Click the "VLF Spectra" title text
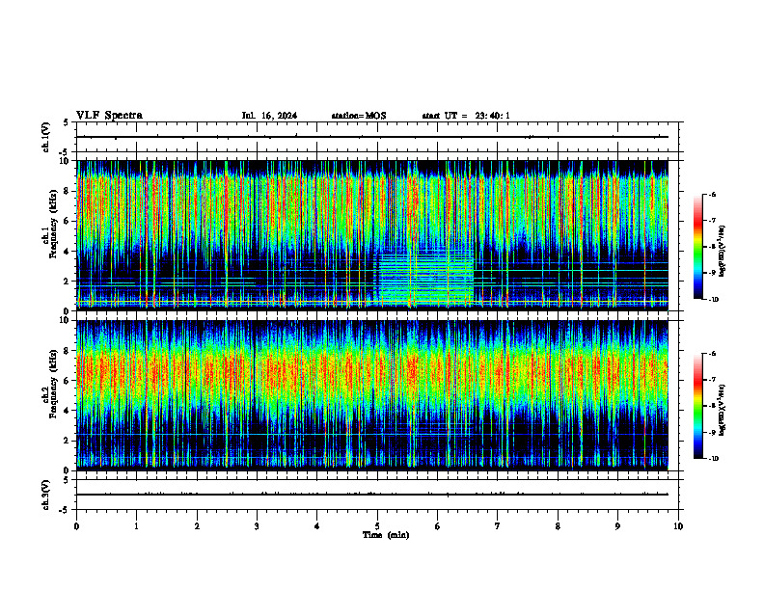Image resolution: width=764 pixels, height=590 pixels. tap(109, 116)
